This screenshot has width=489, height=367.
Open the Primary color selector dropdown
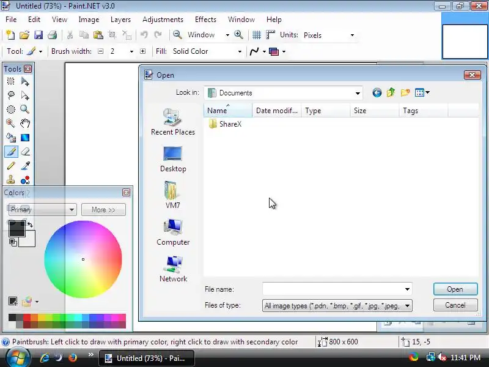(x=42, y=210)
